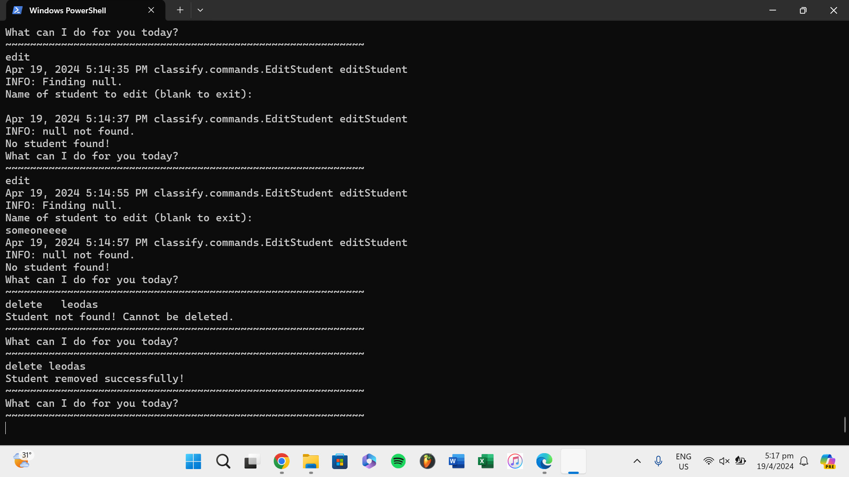Expand the new tab profile dropdown
The height and width of the screenshot is (477, 849).
(x=200, y=10)
